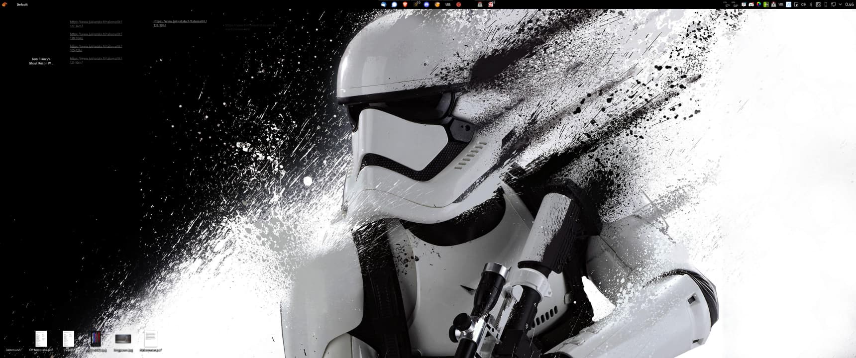This screenshot has width=856, height=358.
Task: Click the CPU temperature 57° readout
Action: [x=727, y=4]
